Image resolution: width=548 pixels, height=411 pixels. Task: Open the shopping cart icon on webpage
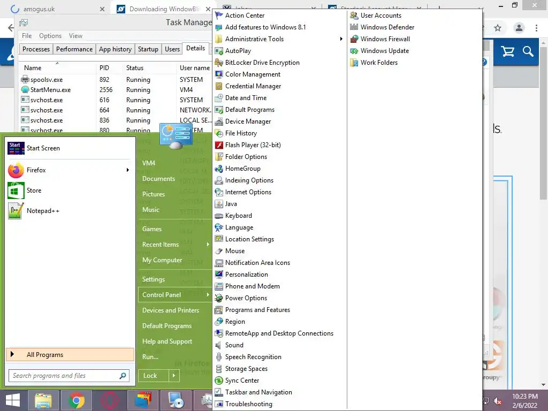(x=507, y=52)
